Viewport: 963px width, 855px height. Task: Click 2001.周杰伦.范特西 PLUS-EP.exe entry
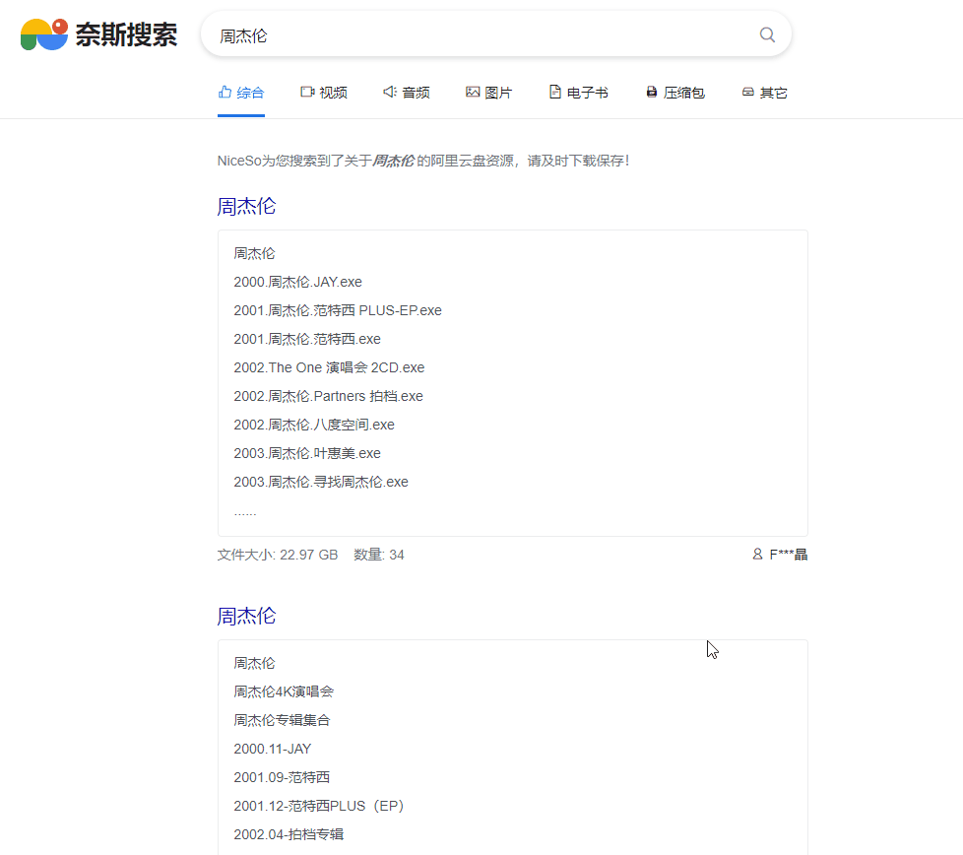tap(338, 311)
